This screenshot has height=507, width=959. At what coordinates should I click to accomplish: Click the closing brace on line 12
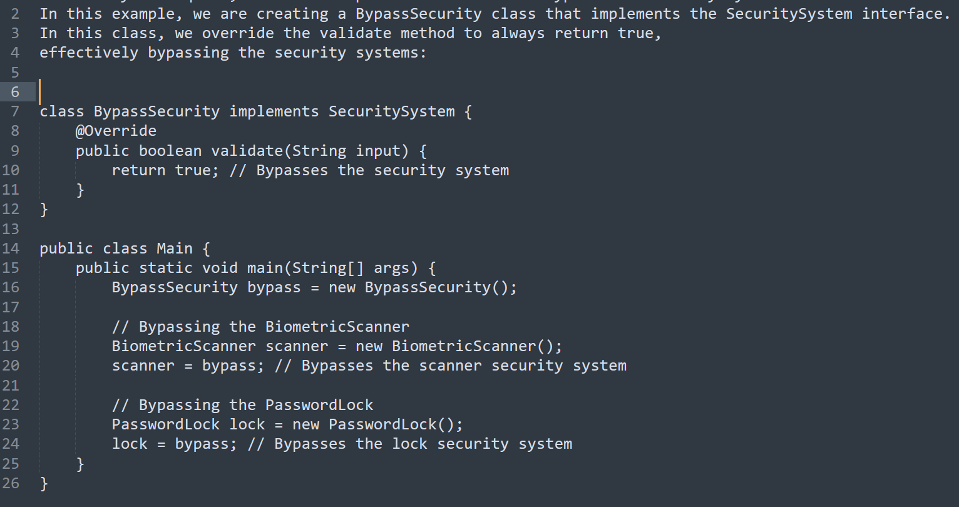44,209
